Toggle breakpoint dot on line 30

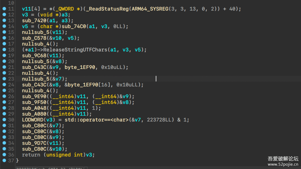4,120
